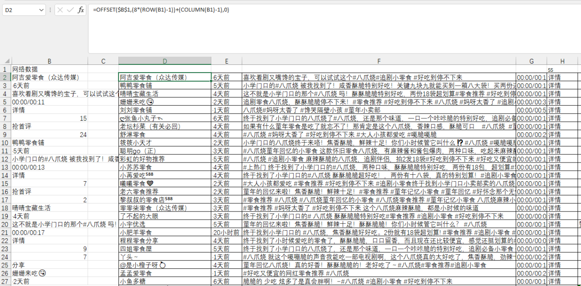Click the Insert Function fx icon

coord(81,10)
